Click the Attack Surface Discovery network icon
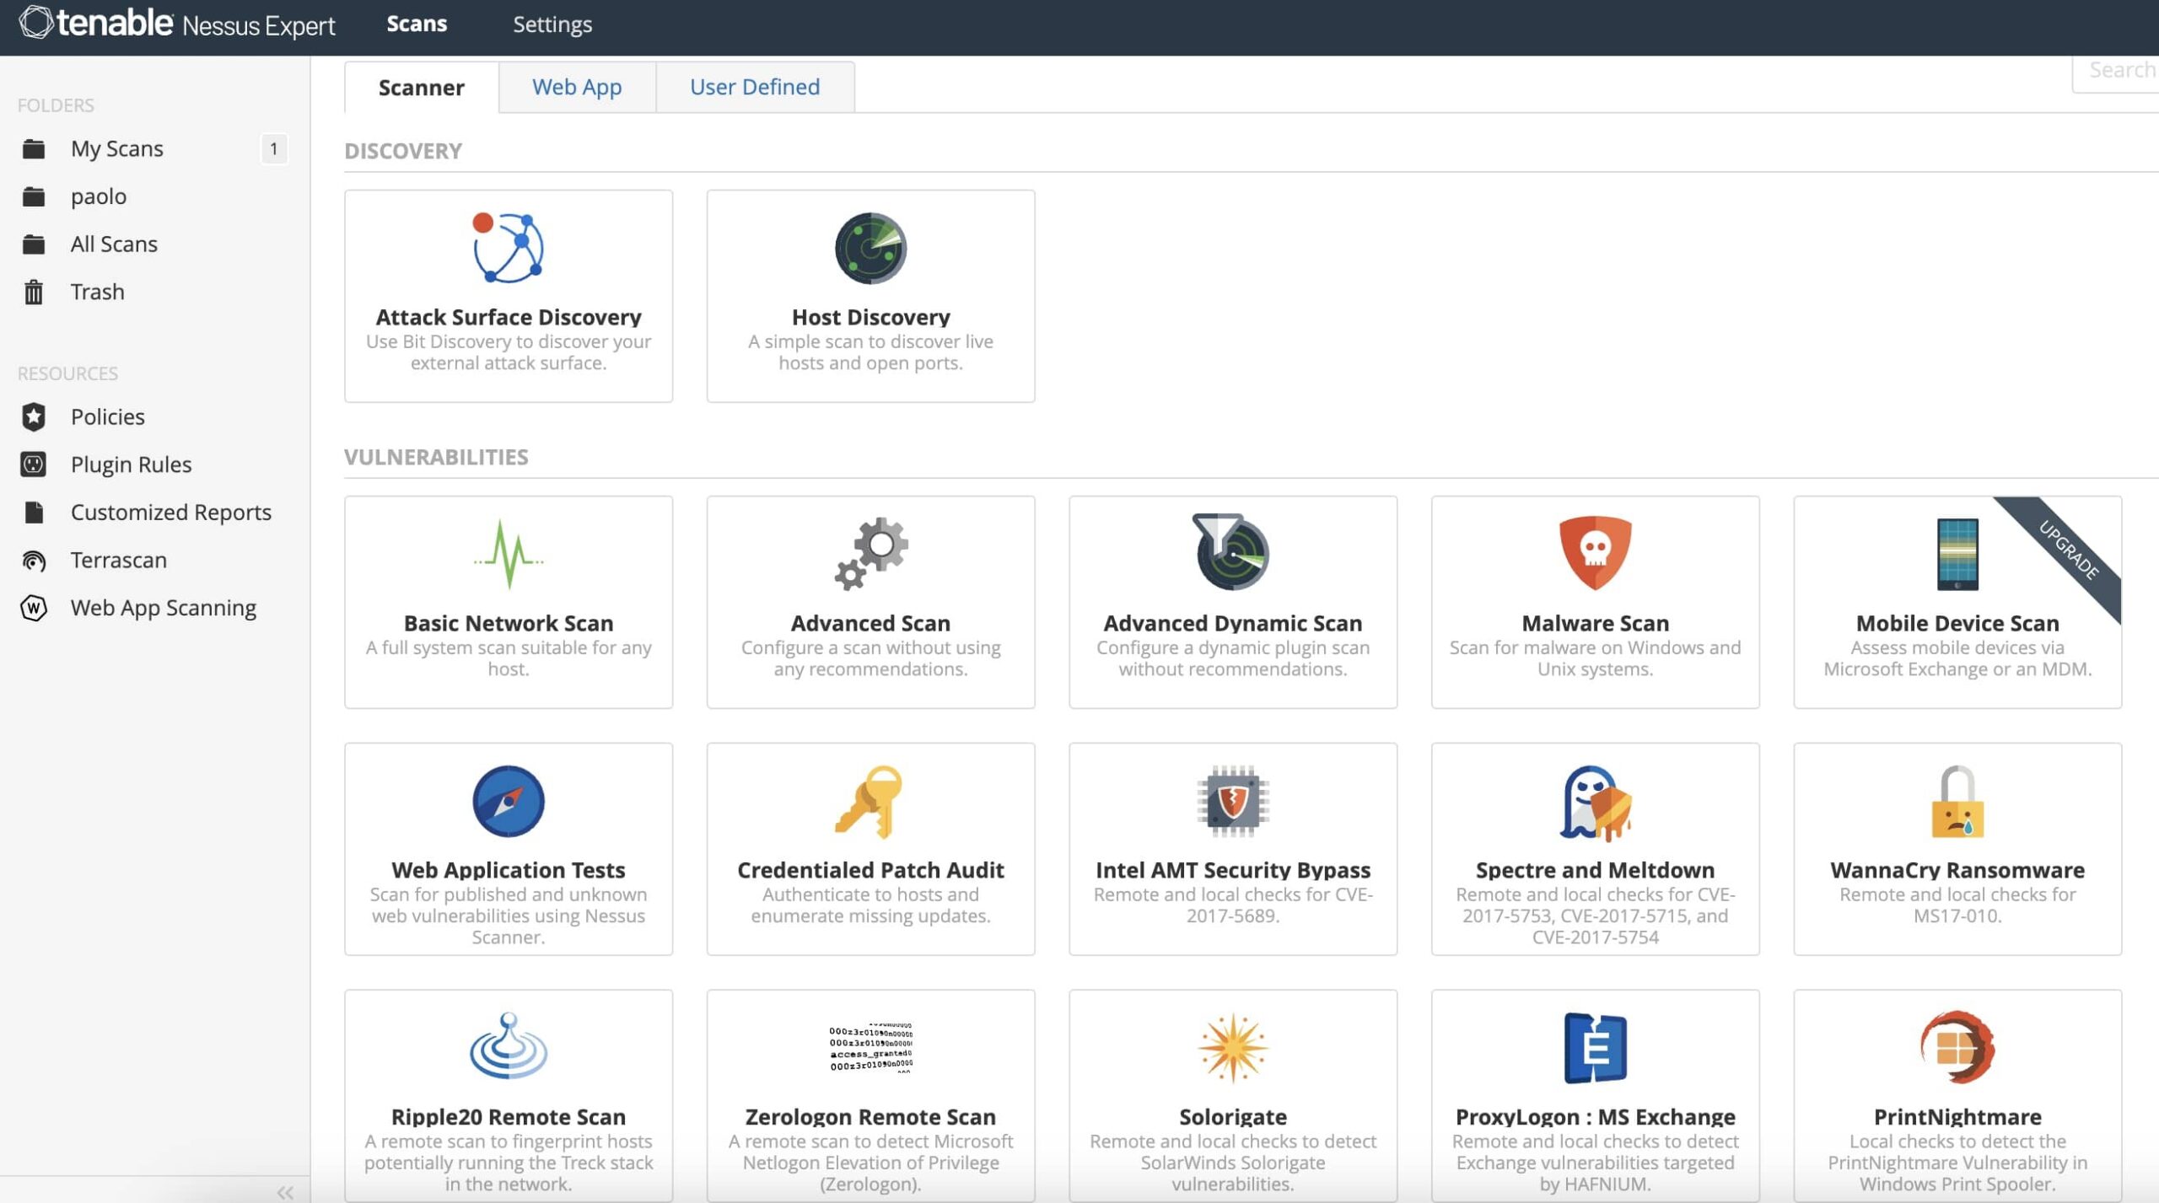This screenshot has width=2159, height=1203. pos(508,248)
